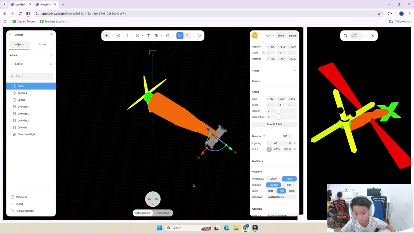Click the home icon for Scene 1
This screenshot has height=233, width=414.
(x=51, y=64)
